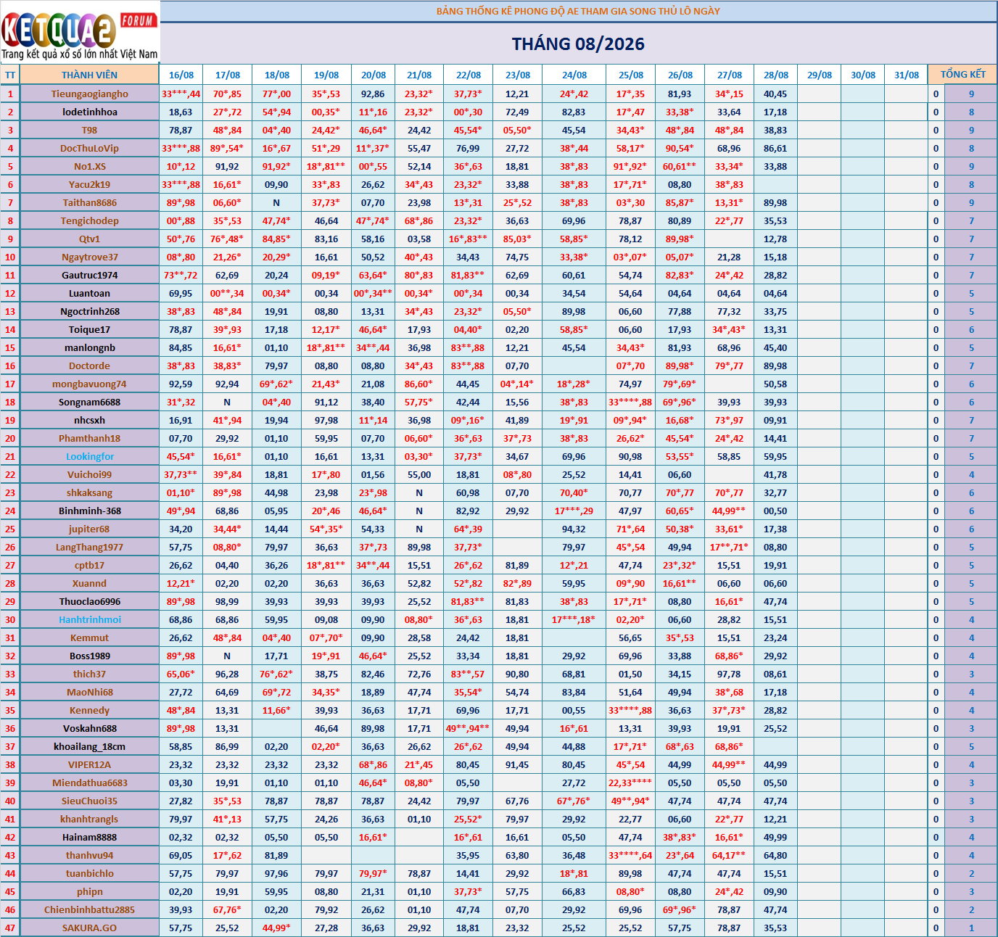Select the THÀNH VIÊN column header
Screen dimensions: 998x937
[x=89, y=75]
